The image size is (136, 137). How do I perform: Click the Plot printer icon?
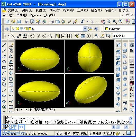(26, 22)
